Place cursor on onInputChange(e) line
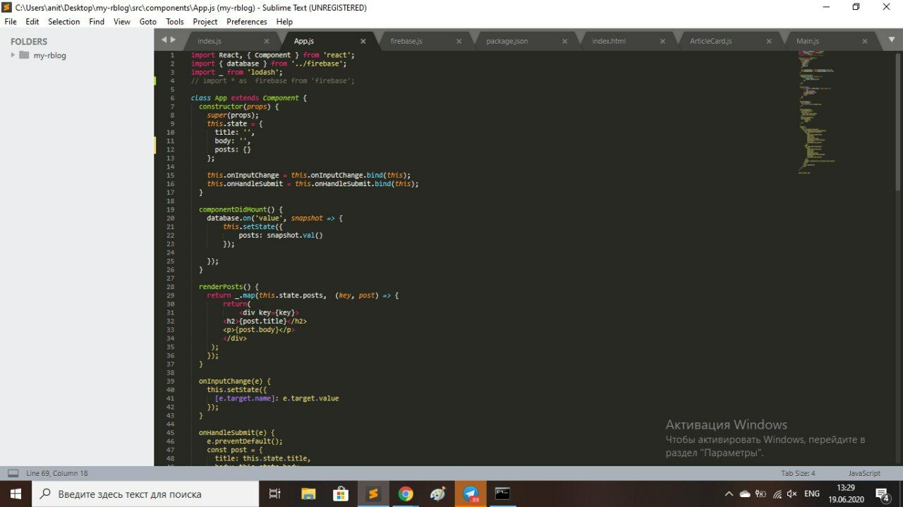This screenshot has width=903, height=507. point(235,381)
